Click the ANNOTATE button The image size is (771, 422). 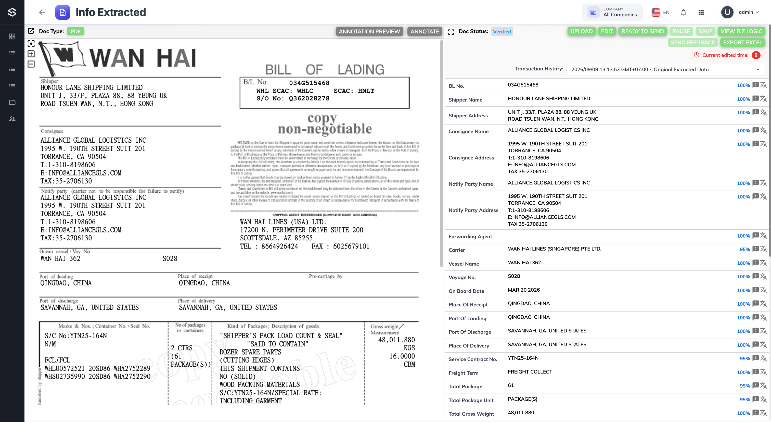425,31
